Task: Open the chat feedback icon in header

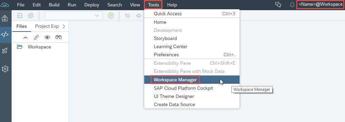Action: [278, 5]
